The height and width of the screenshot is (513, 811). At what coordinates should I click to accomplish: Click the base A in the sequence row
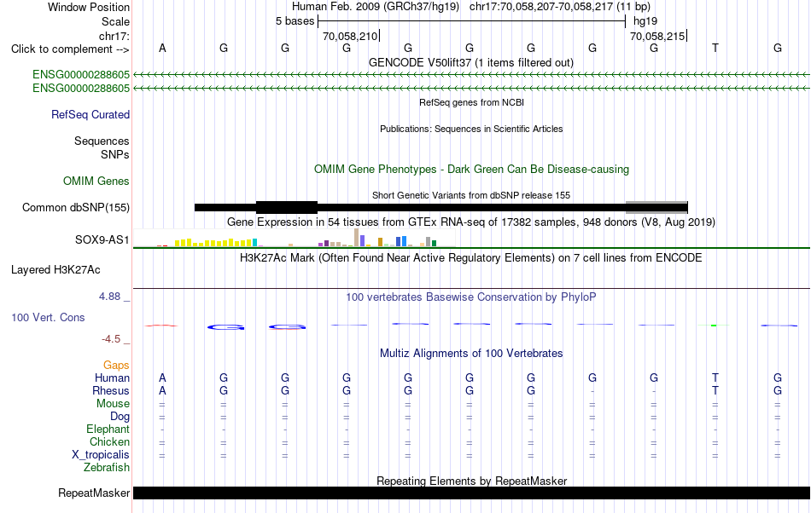(162, 49)
